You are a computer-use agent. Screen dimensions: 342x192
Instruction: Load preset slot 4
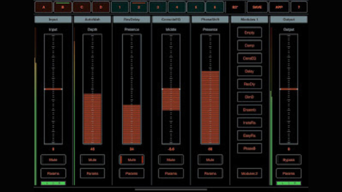coord(177,7)
